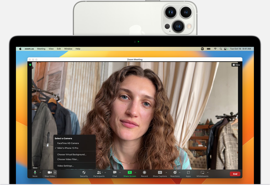Mute the microphone in the toolbar
This screenshot has width=270, height=185.
tap(35, 173)
